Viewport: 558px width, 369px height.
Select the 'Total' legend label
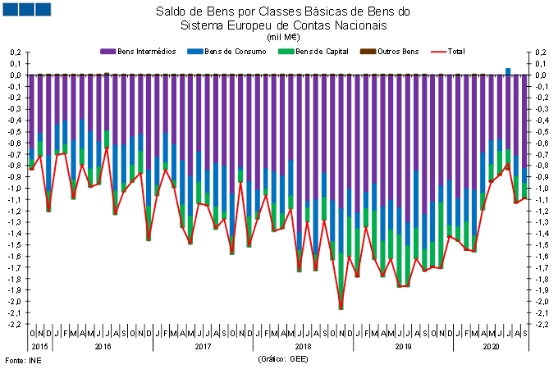(456, 52)
